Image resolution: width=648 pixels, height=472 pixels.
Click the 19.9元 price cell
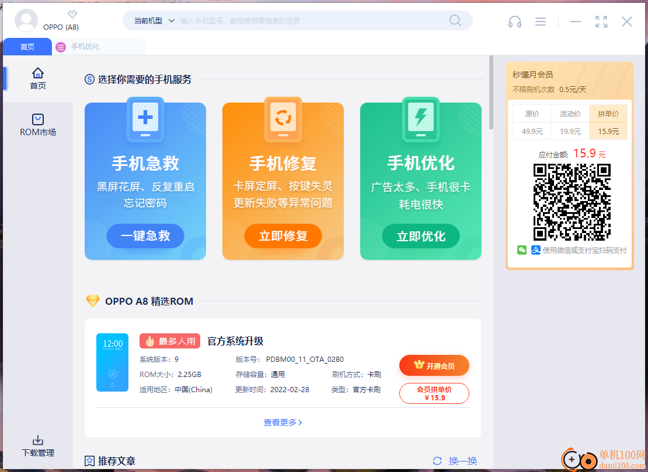click(570, 131)
